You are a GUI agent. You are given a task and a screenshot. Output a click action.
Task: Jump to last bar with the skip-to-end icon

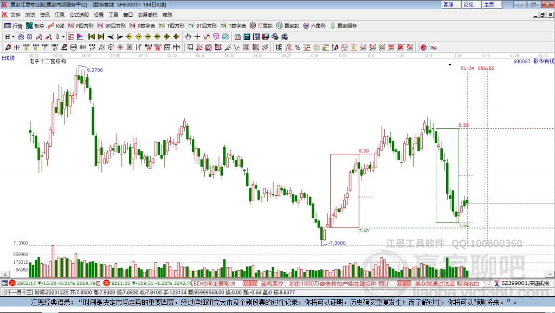click(x=101, y=37)
